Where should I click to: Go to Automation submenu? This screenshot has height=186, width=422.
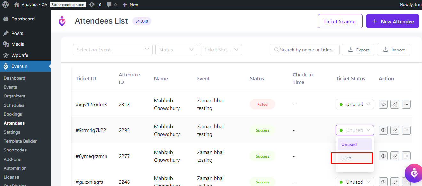point(15,168)
